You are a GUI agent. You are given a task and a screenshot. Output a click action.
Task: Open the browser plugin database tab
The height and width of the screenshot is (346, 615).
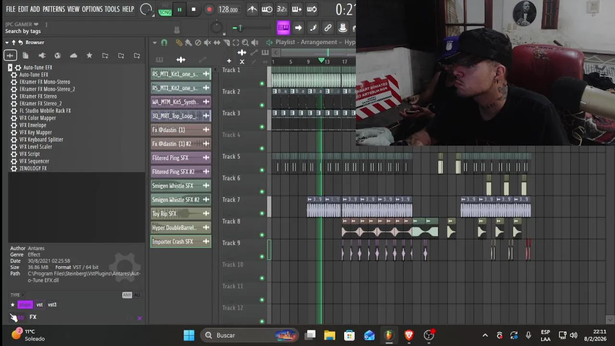coord(42,56)
